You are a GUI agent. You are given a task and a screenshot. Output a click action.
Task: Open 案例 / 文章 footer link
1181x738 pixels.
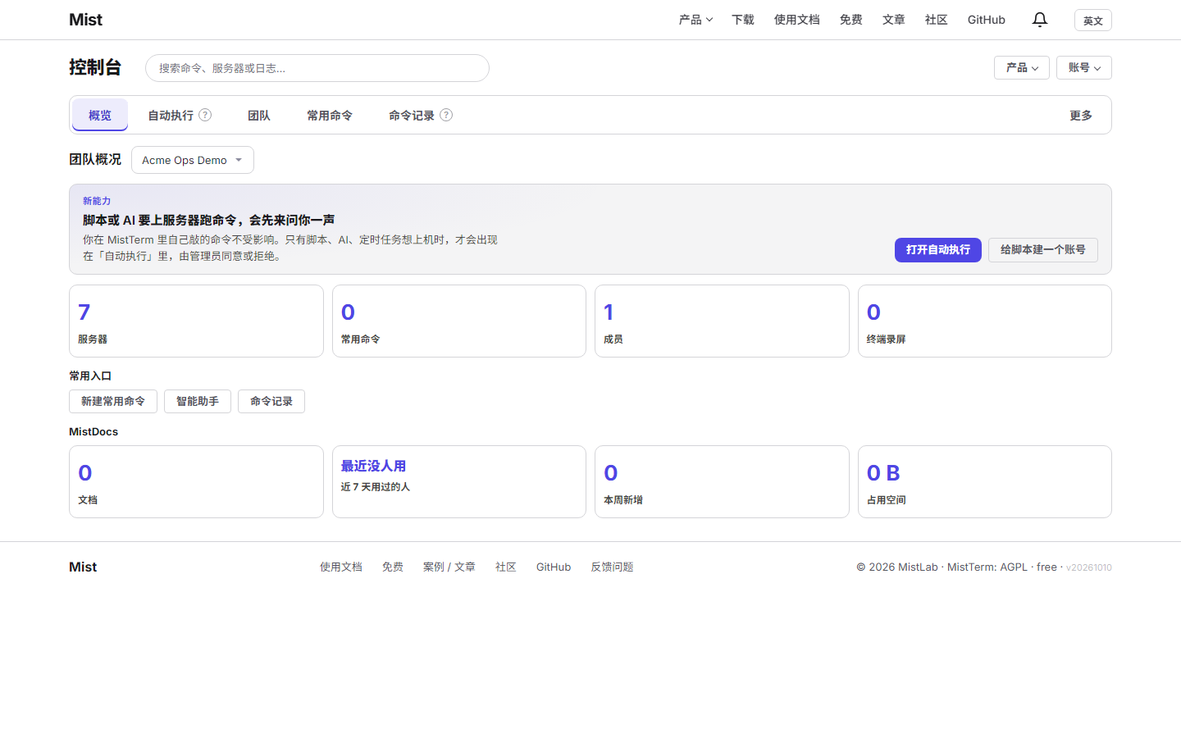(x=449, y=567)
